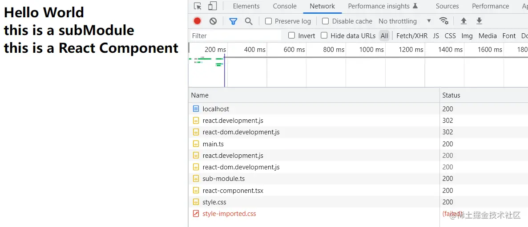Clear the network log
The height and width of the screenshot is (227, 528).
213,21
